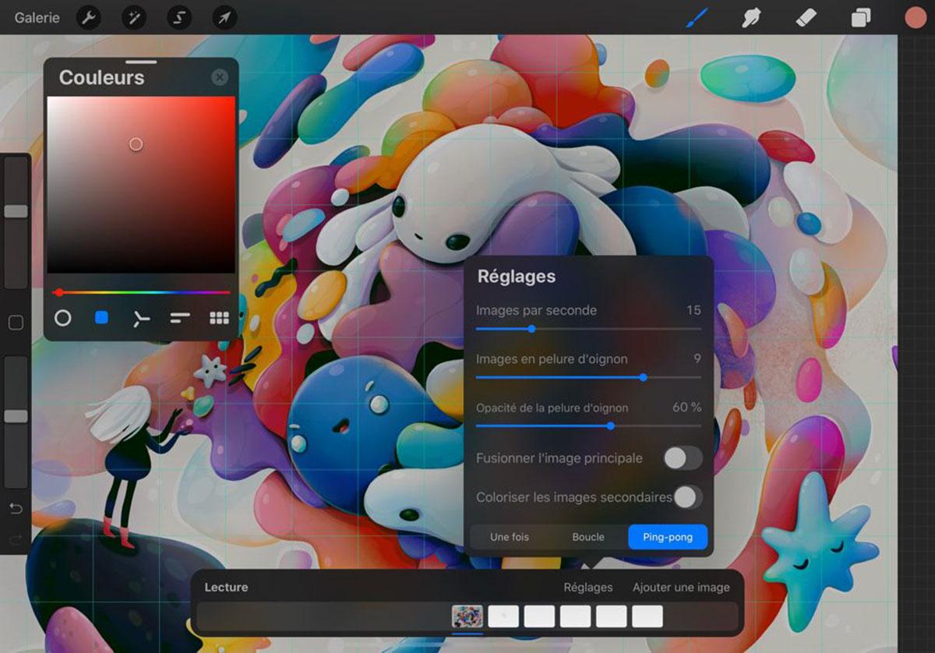Select Une fois playback mode
The width and height of the screenshot is (935, 653).
pos(510,537)
